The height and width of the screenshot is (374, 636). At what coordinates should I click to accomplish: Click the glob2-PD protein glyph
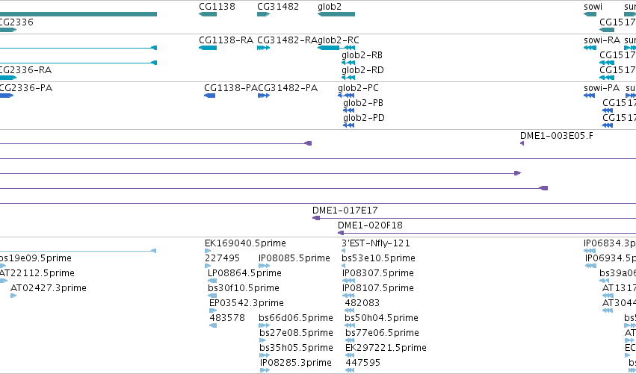pos(349,125)
